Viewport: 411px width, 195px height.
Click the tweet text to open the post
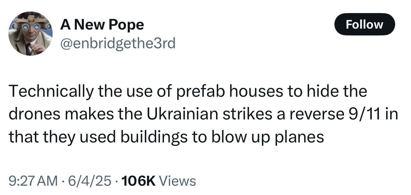tap(202, 113)
